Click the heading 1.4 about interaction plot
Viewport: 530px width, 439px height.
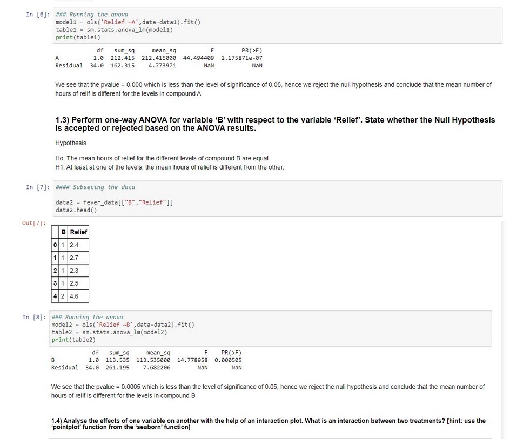tap(269, 424)
